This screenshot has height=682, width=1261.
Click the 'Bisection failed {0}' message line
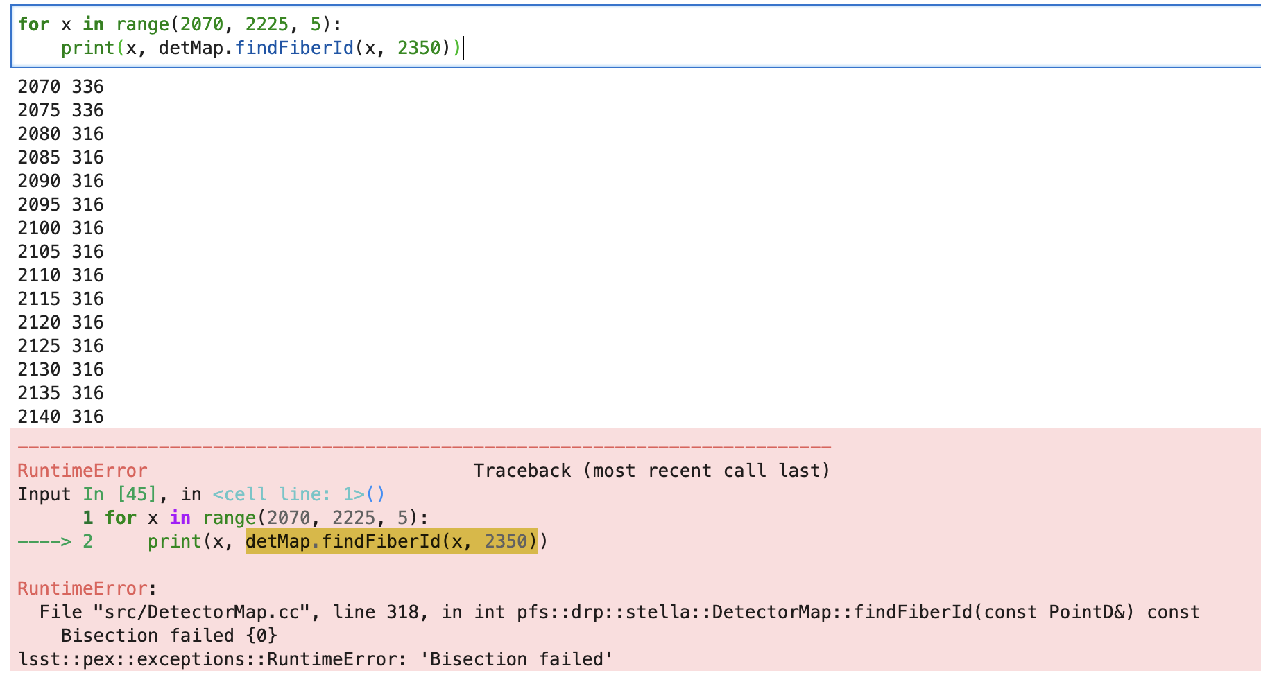[169, 636]
